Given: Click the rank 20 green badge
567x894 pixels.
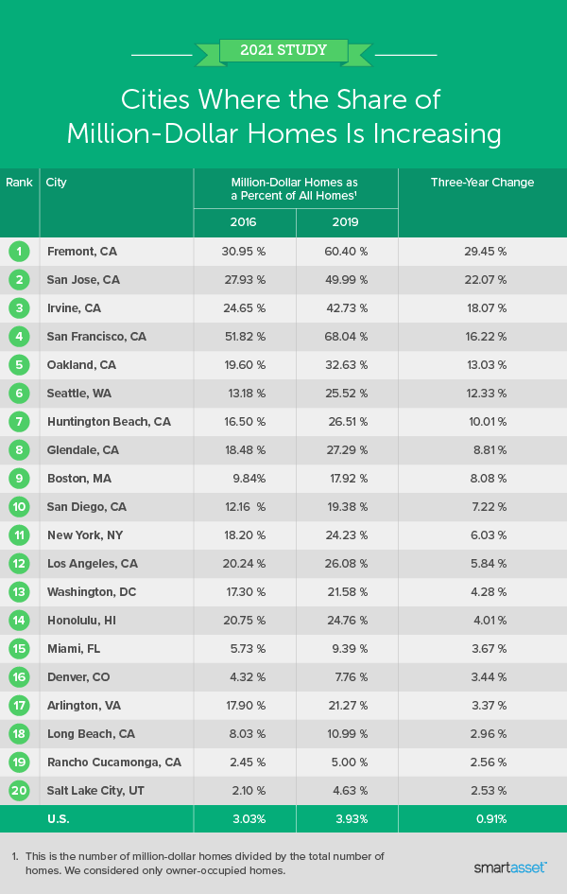Looking at the screenshot, I should (19, 791).
